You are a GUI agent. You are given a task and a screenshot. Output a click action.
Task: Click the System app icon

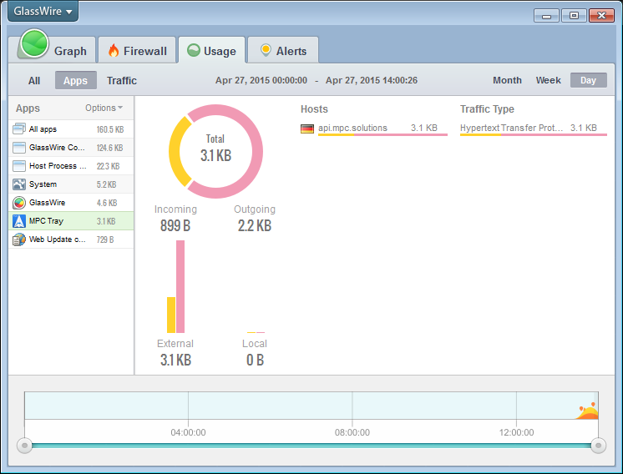(x=19, y=184)
